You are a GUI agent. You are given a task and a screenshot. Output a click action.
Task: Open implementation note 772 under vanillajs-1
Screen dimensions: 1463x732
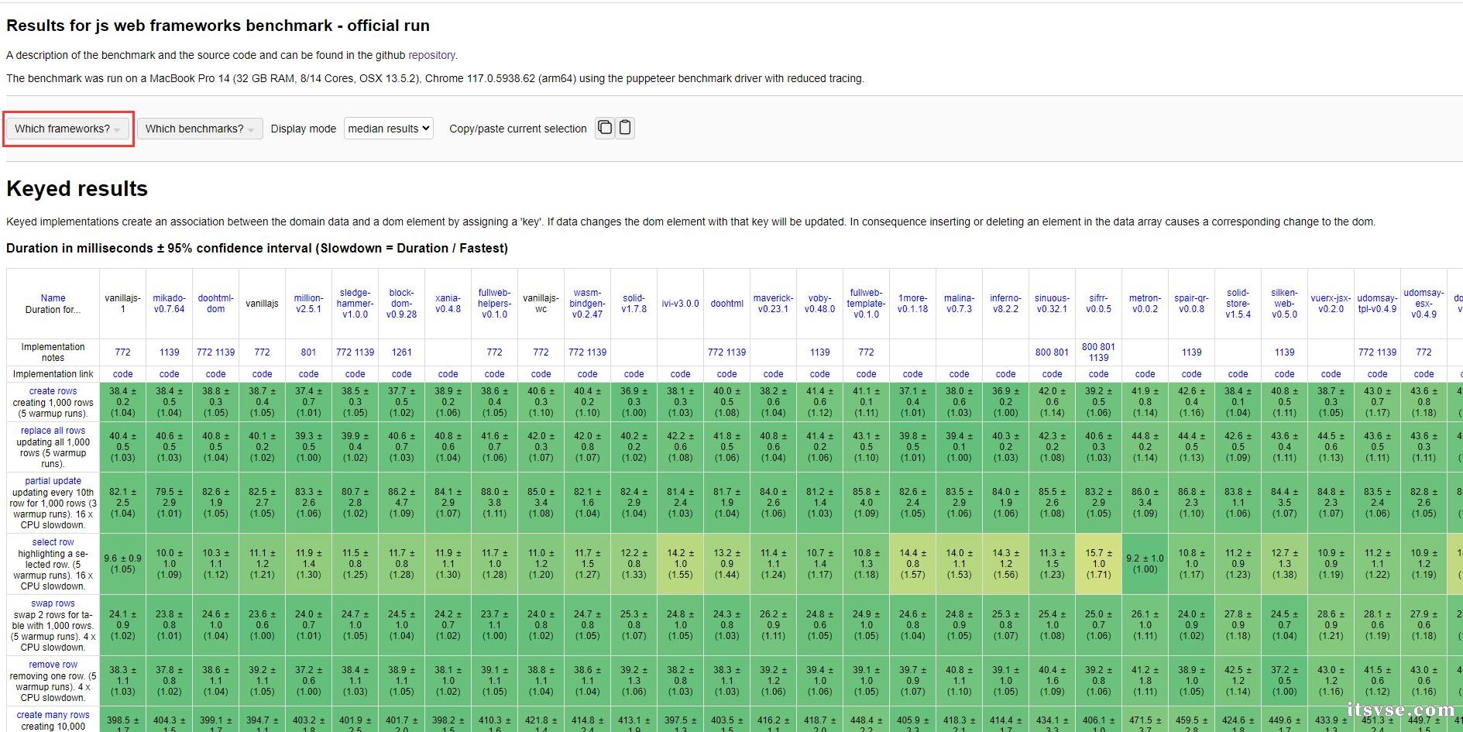click(122, 352)
